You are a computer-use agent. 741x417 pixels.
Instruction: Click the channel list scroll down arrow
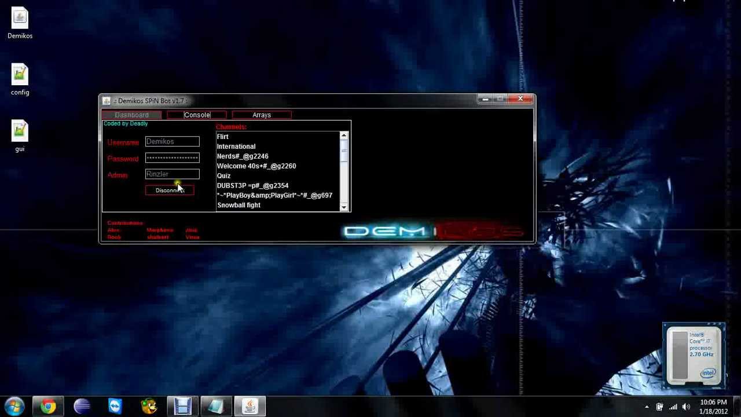coord(344,207)
